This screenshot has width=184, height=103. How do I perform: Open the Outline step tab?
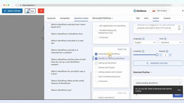pos(156,18)
